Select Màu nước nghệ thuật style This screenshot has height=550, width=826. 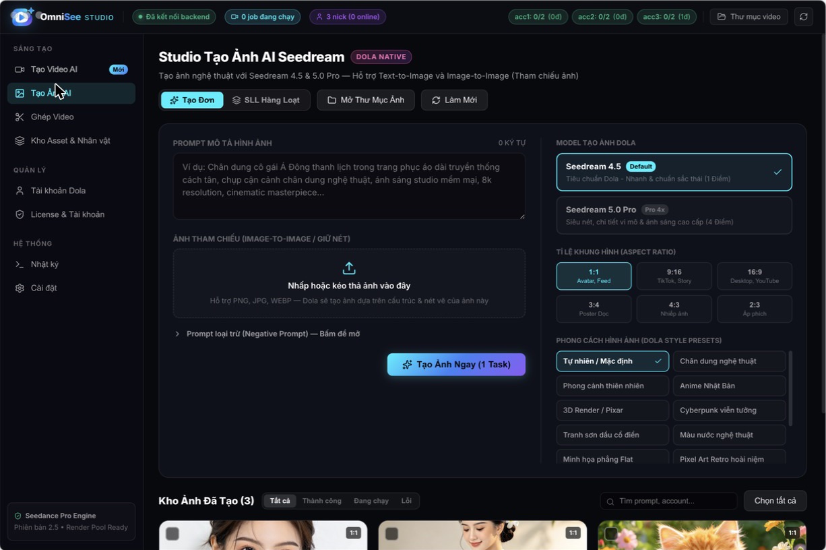coord(729,435)
